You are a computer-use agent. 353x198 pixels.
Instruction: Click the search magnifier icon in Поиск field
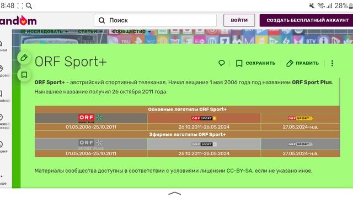(101, 20)
